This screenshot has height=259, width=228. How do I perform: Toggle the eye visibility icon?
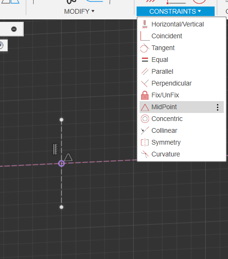pos(1,45)
